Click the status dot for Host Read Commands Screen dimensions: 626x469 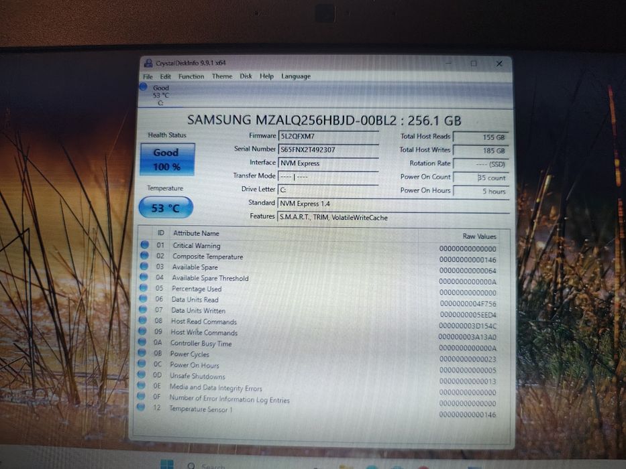(142, 320)
